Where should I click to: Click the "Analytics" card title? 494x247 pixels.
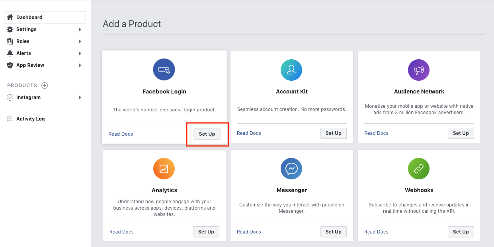[164, 190]
